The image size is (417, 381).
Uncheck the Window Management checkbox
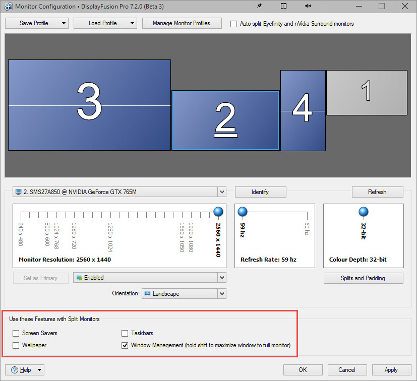click(x=125, y=346)
